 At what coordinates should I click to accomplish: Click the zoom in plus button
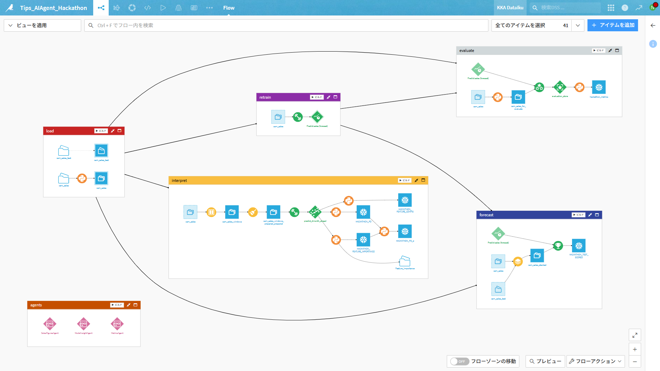click(635, 349)
